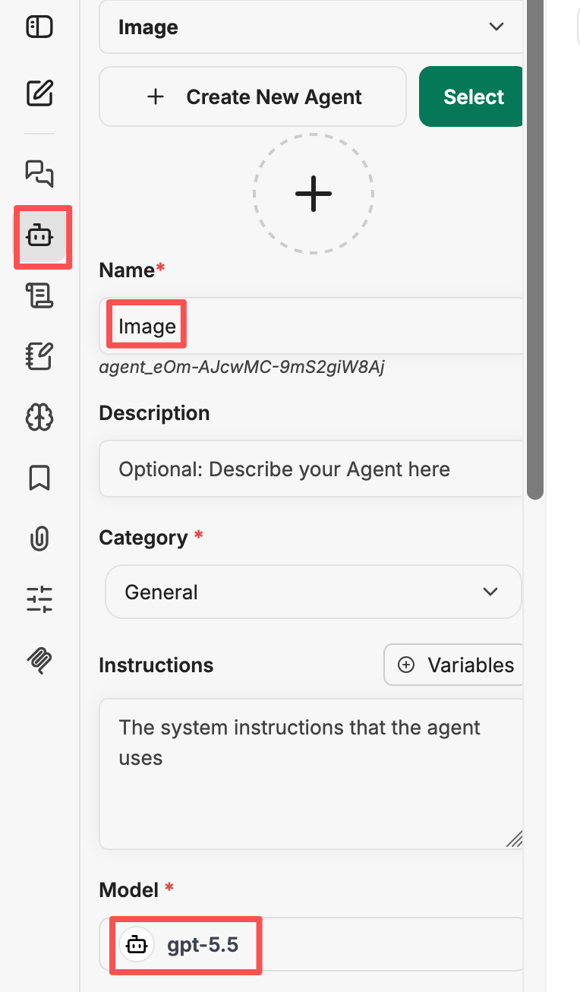This screenshot has height=992, width=580.
Task: Open the Attach Files paperclip icon
Action: pos(39,539)
